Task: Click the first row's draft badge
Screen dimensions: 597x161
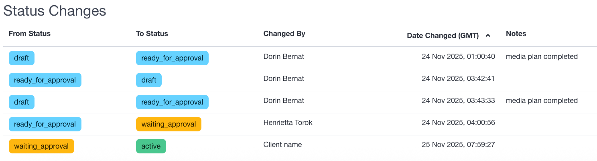Action: (x=22, y=58)
